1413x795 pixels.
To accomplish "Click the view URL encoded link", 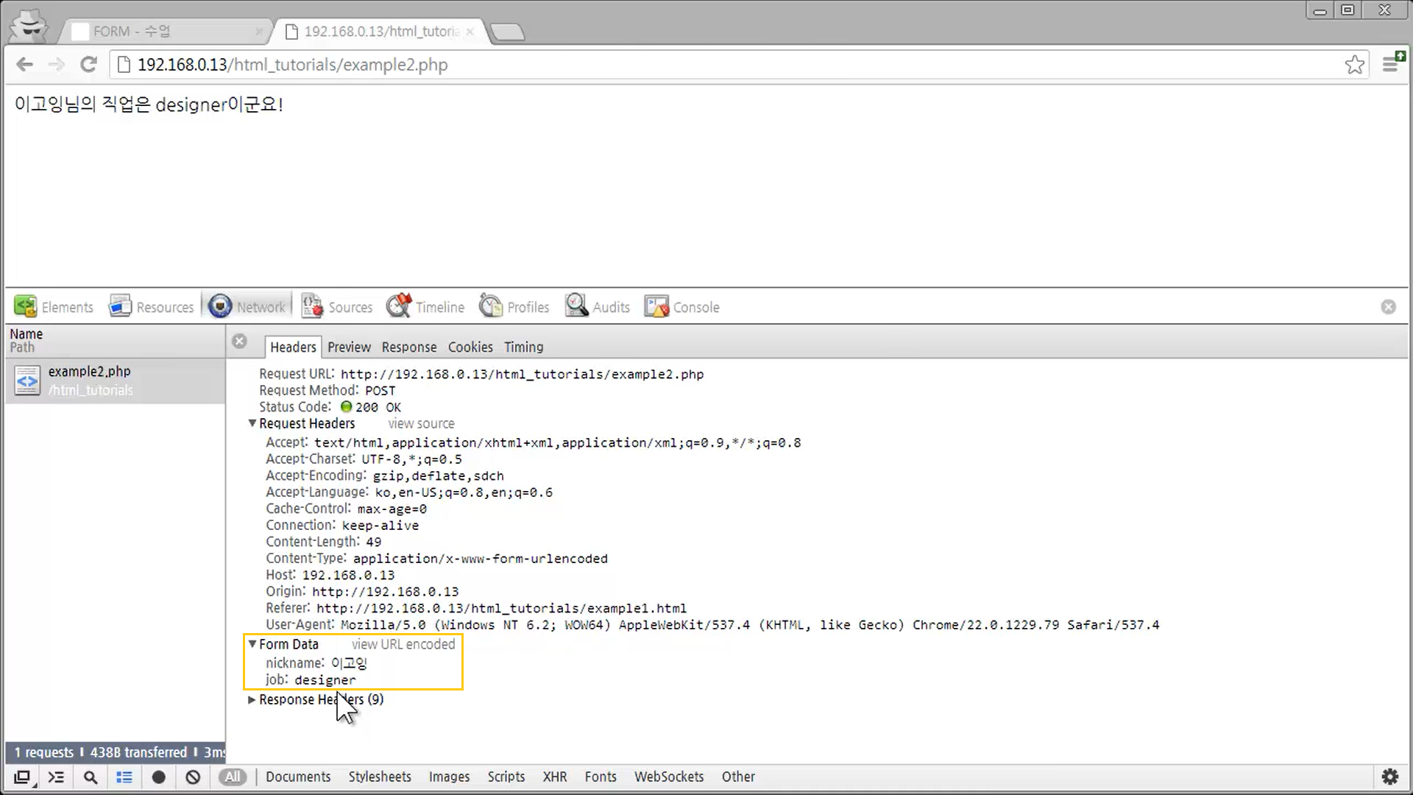I will [x=403, y=644].
